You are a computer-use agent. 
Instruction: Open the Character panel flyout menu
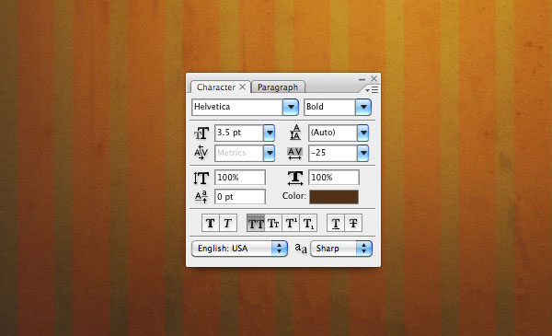pos(372,90)
